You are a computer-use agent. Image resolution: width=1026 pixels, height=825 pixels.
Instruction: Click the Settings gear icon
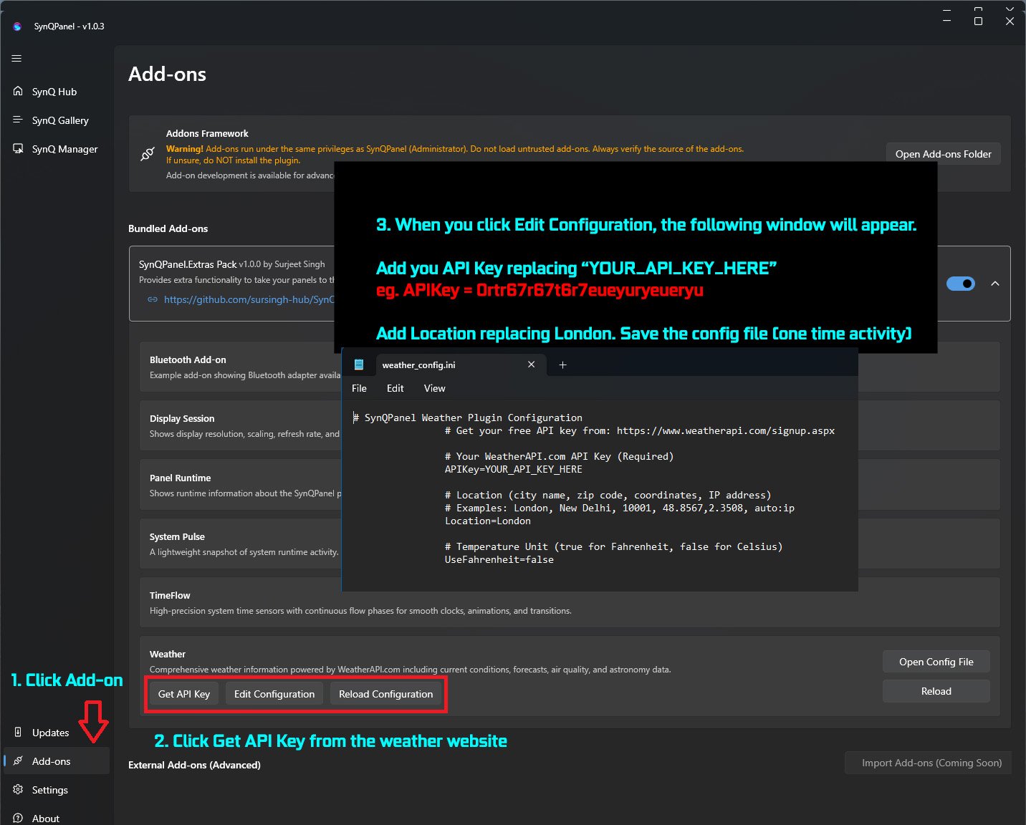[18, 790]
